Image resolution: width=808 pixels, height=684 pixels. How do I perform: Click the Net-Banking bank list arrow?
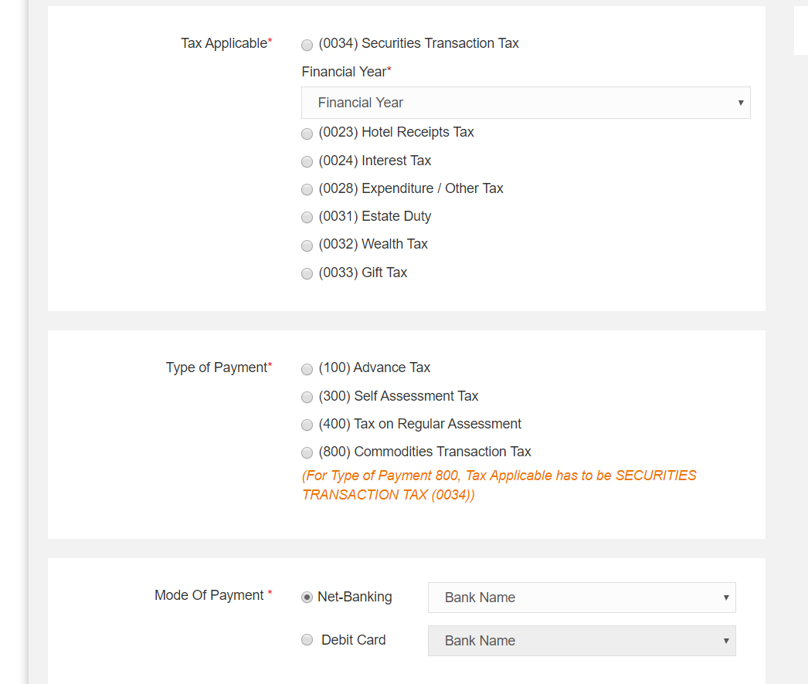click(725, 597)
